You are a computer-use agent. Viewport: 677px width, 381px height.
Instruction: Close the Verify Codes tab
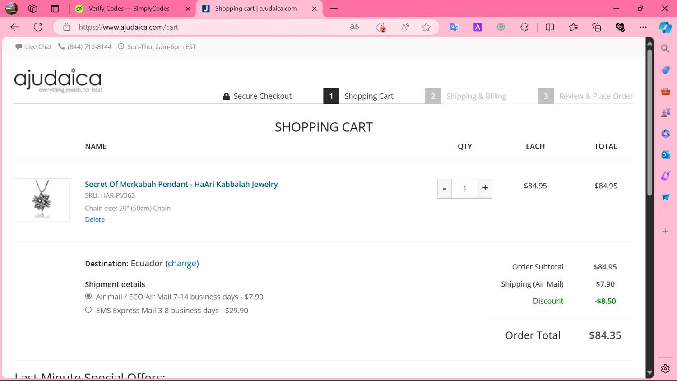[x=188, y=9]
